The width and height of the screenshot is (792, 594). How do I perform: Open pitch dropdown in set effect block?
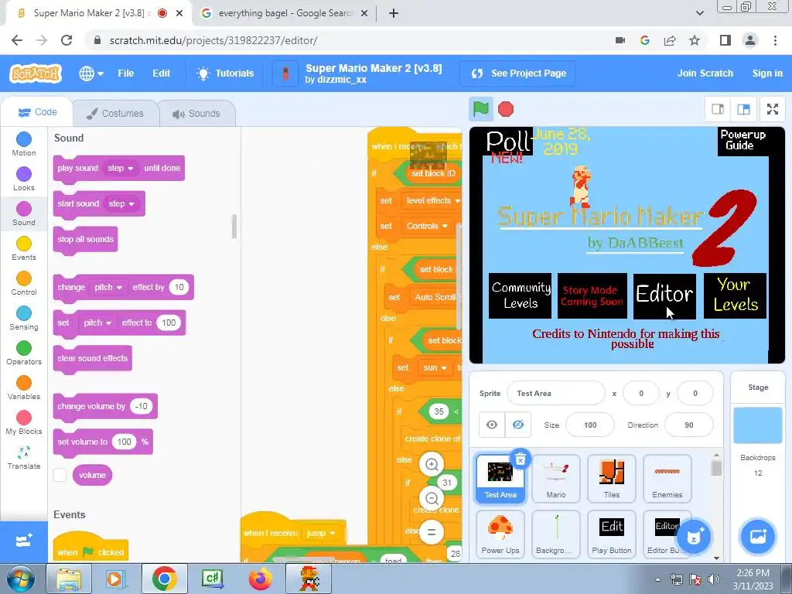click(x=97, y=323)
